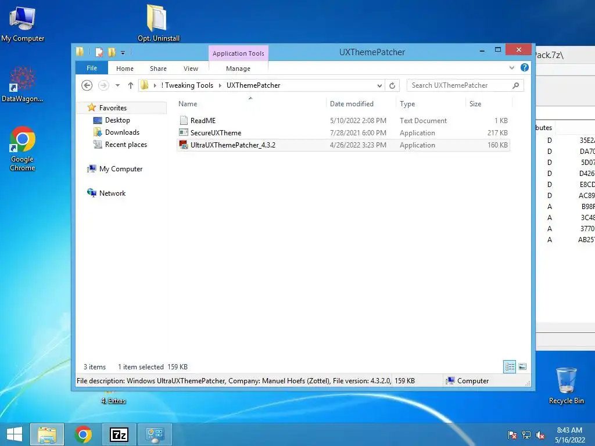Image resolution: width=595 pixels, height=446 pixels.
Task: Open the DataWagon desktop shortcut
Action: click(23, 84)
